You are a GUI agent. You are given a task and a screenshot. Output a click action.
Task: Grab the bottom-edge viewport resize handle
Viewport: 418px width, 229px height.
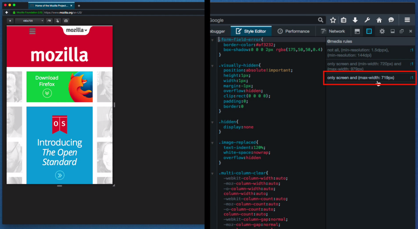(60, 186)
